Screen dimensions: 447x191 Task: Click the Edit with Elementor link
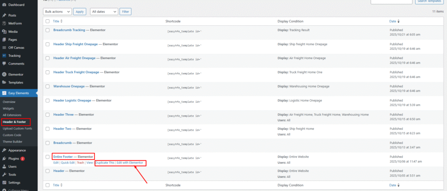pyautogui.click(x=130, y=163)
